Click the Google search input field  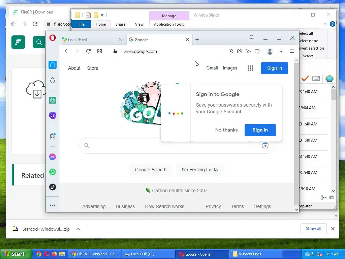(x=177, y=145)
